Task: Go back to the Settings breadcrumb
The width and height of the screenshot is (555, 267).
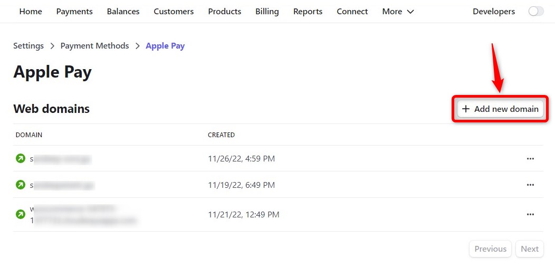Action: [28, 46]
